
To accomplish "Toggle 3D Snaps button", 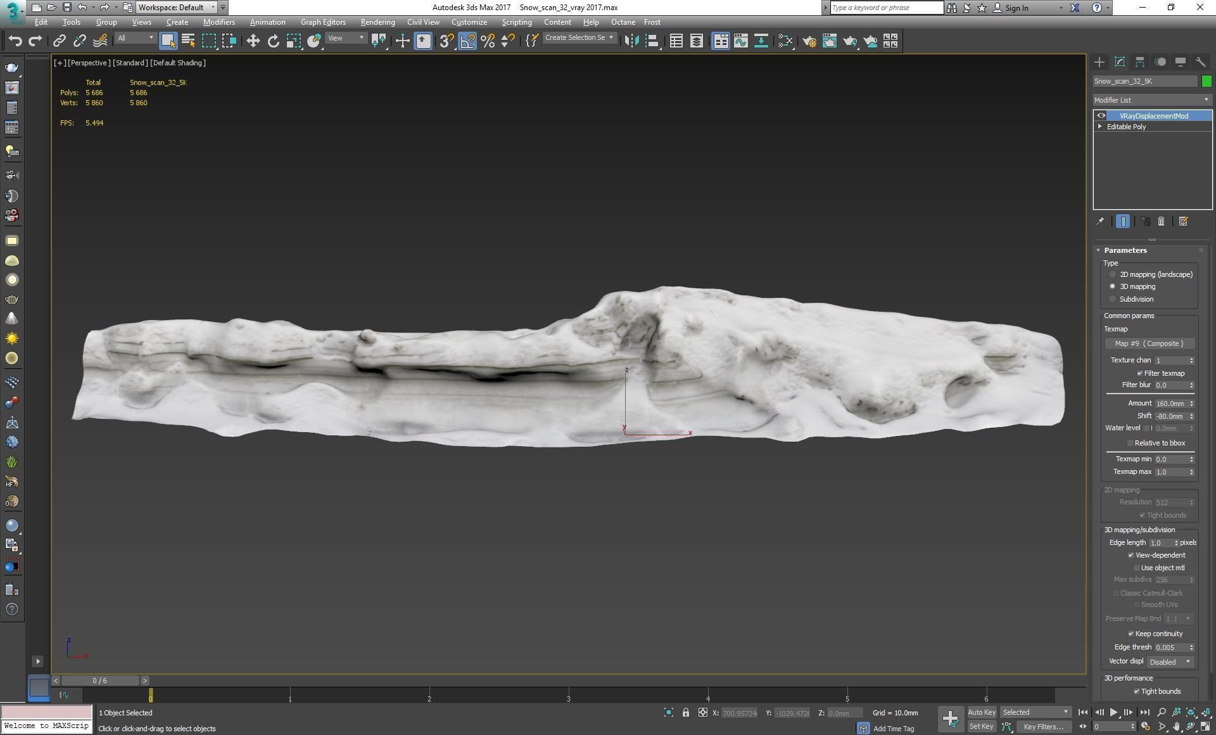I will pos(446,41).
